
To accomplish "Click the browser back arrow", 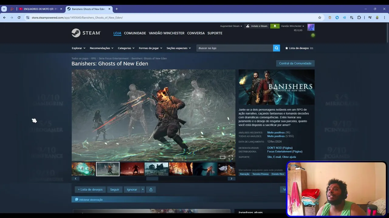I will 5,18.
